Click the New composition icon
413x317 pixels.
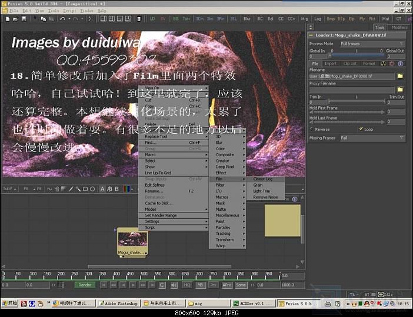[8, 19]
